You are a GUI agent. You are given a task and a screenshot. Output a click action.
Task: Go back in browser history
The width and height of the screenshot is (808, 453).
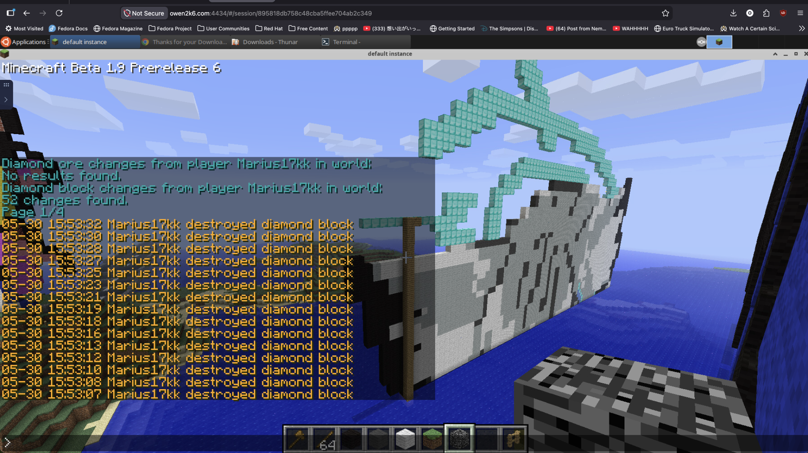pyautogui.click(x=27, y=13)
